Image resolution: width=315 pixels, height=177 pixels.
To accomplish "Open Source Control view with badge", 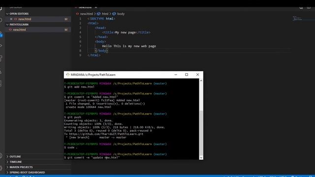I will (1, 34).
